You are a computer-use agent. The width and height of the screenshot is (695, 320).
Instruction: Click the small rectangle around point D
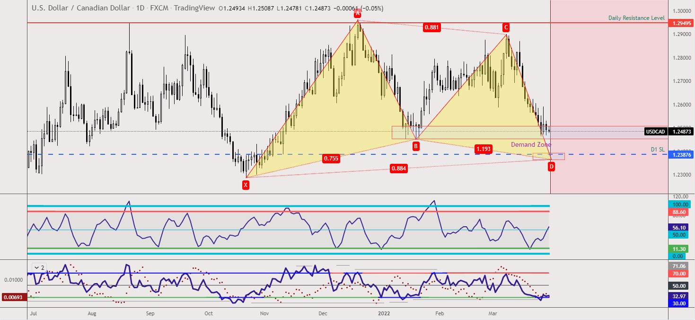tap(548, 155)
